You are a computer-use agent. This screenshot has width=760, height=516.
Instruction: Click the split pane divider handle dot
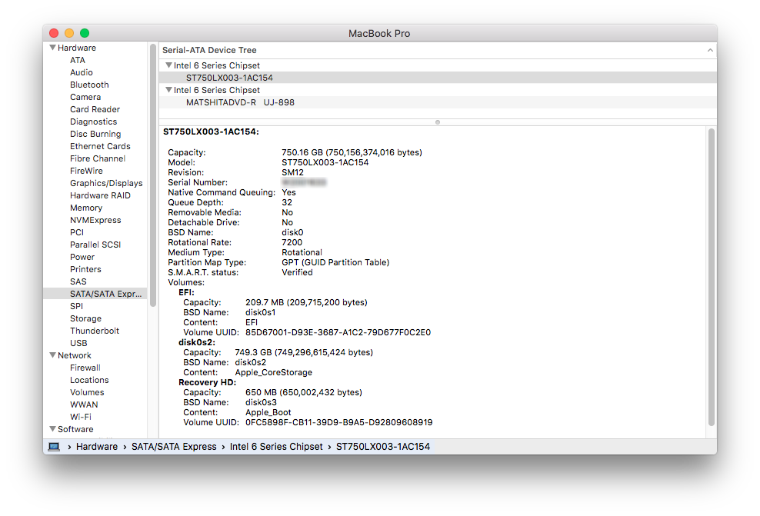(x=437, y=122)
